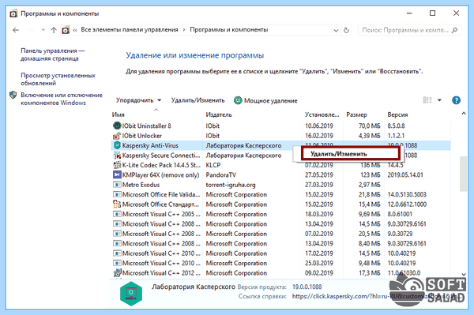Screen dimensions: 474x315
Task: Open Просмотр установленных обновлений link
Action: click(58, 79)
